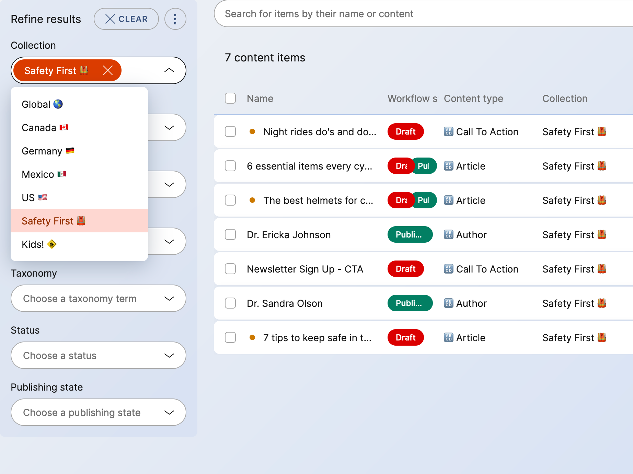Check the Newsletter Sign Up - CTA row
633x474 pixels.
tap(230, 269)
